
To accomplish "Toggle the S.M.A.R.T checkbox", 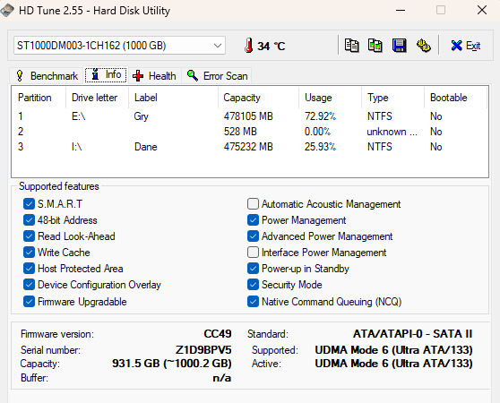I will click(x=29, y=204).
